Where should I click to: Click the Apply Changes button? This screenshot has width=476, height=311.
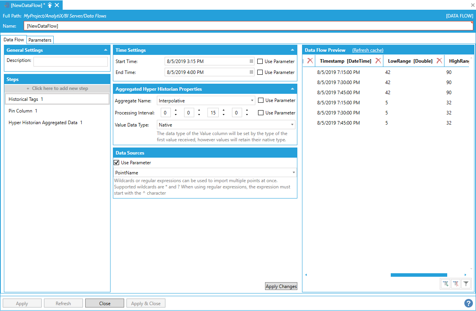pyautogui.click(x=281, y=286)
